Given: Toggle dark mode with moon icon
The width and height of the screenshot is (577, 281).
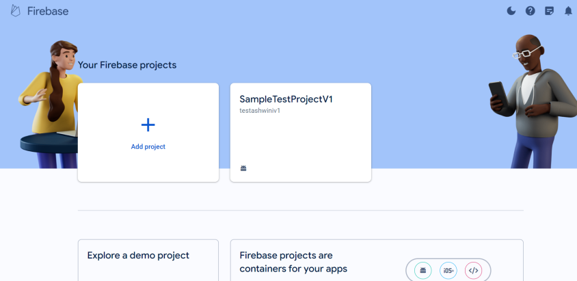Looking at the screenshot, I should [x=511, y=11].
